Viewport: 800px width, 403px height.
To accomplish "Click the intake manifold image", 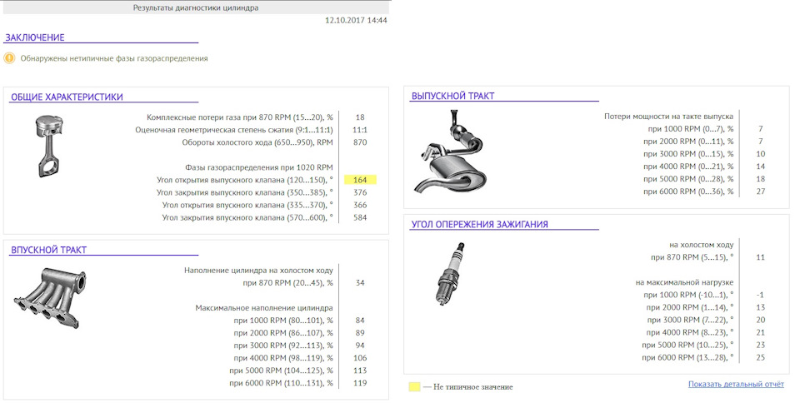I will tap(49, 297).
